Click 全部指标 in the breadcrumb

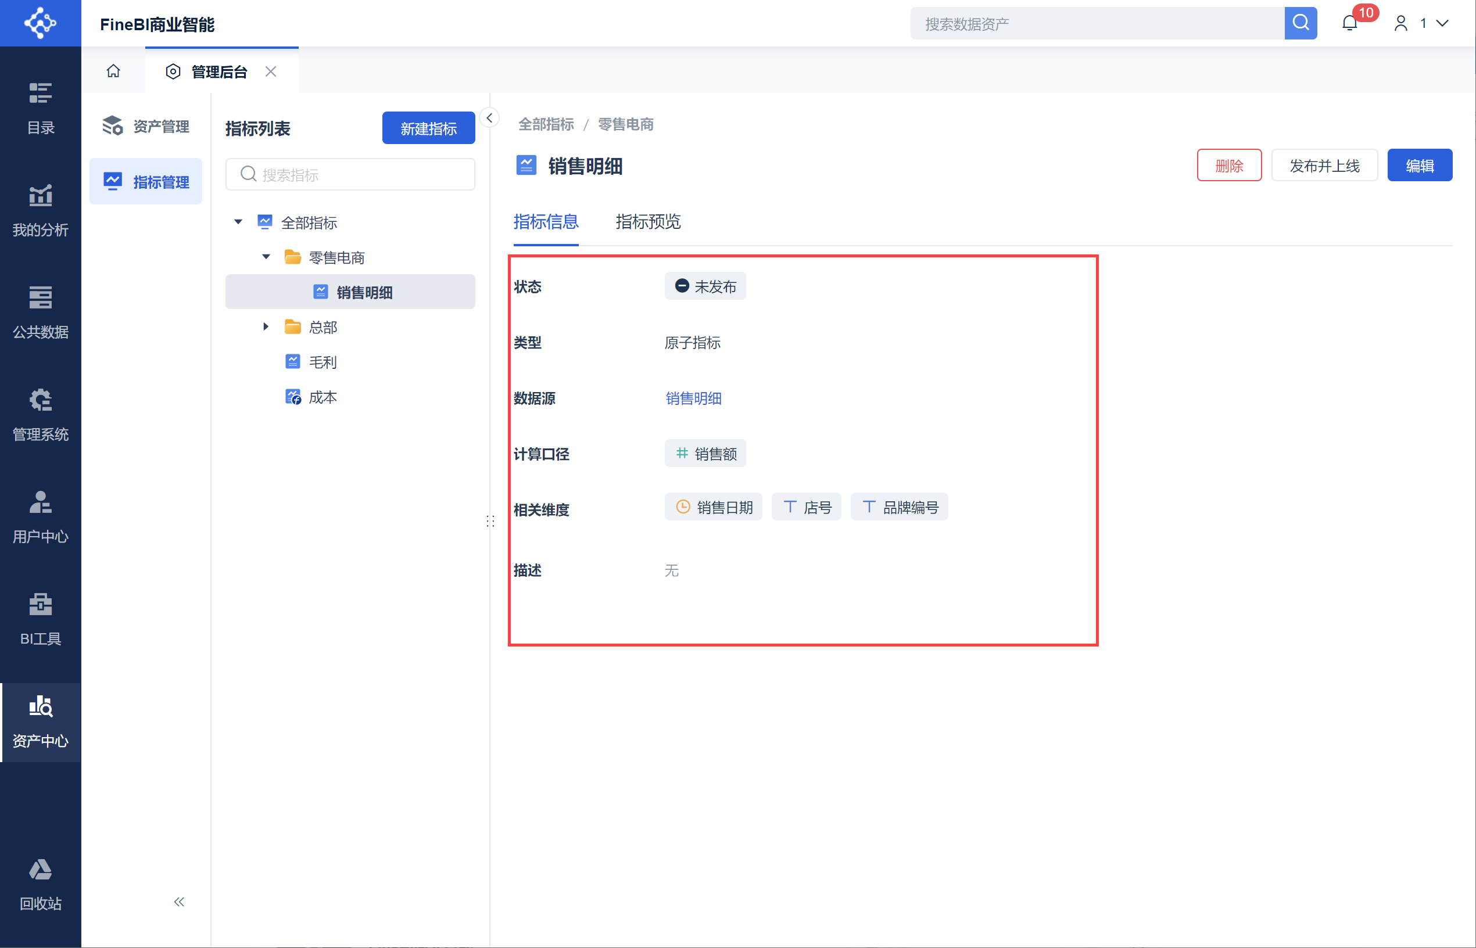(x=546, y=124)
